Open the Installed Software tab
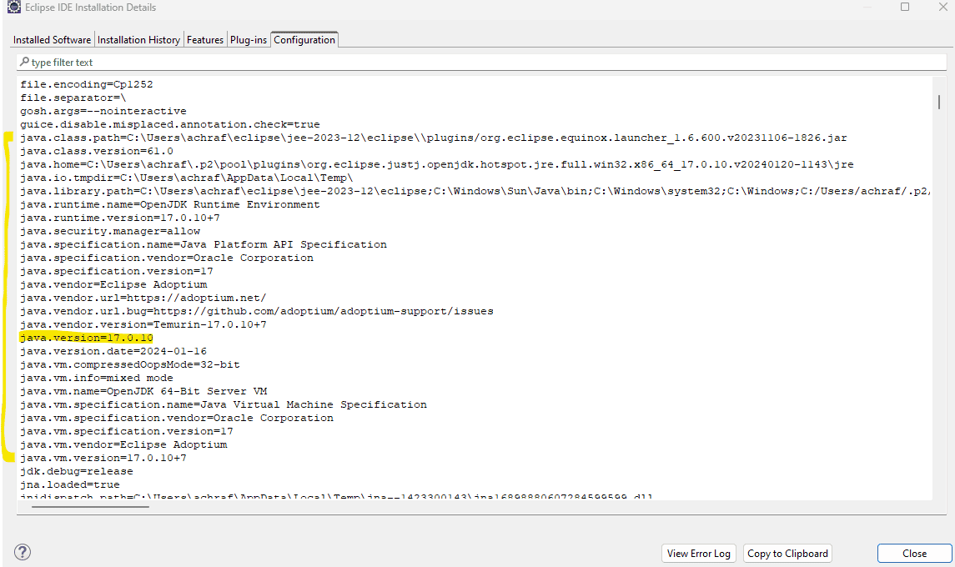 pos(52,39)
